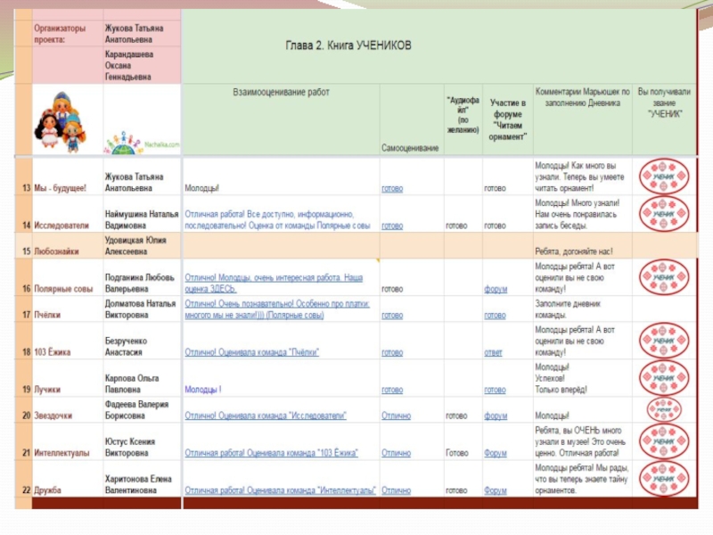Select the cell 'Глава 2. Книга УЧЕНИКОВ'

click(x=438, y=46)
